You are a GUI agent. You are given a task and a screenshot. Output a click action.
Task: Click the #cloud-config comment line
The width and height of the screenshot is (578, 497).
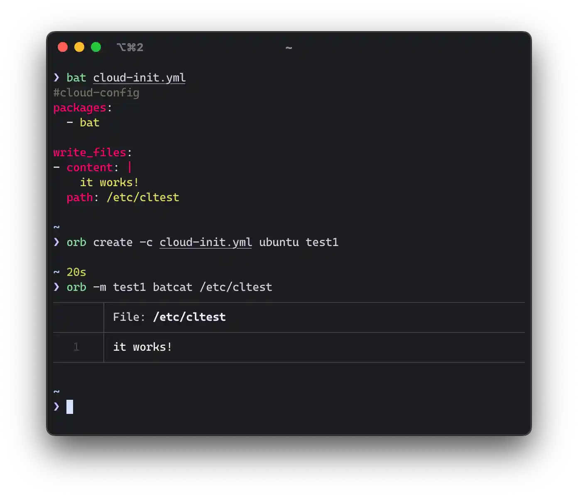(96, 92)
